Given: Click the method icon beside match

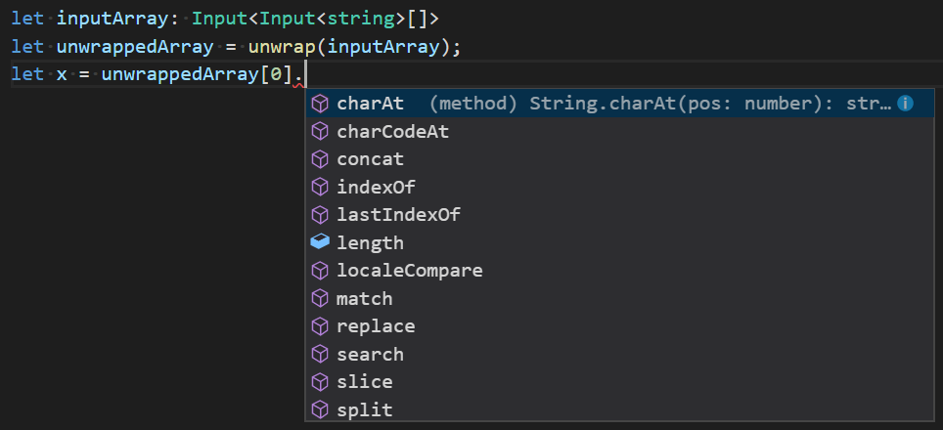Looking at the screenshot, I should (x=320, y=298).
